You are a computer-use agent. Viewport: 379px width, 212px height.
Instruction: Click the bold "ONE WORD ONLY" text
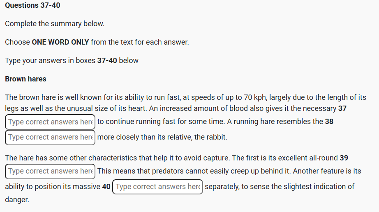pyautogui.click(x=60, y=42)
